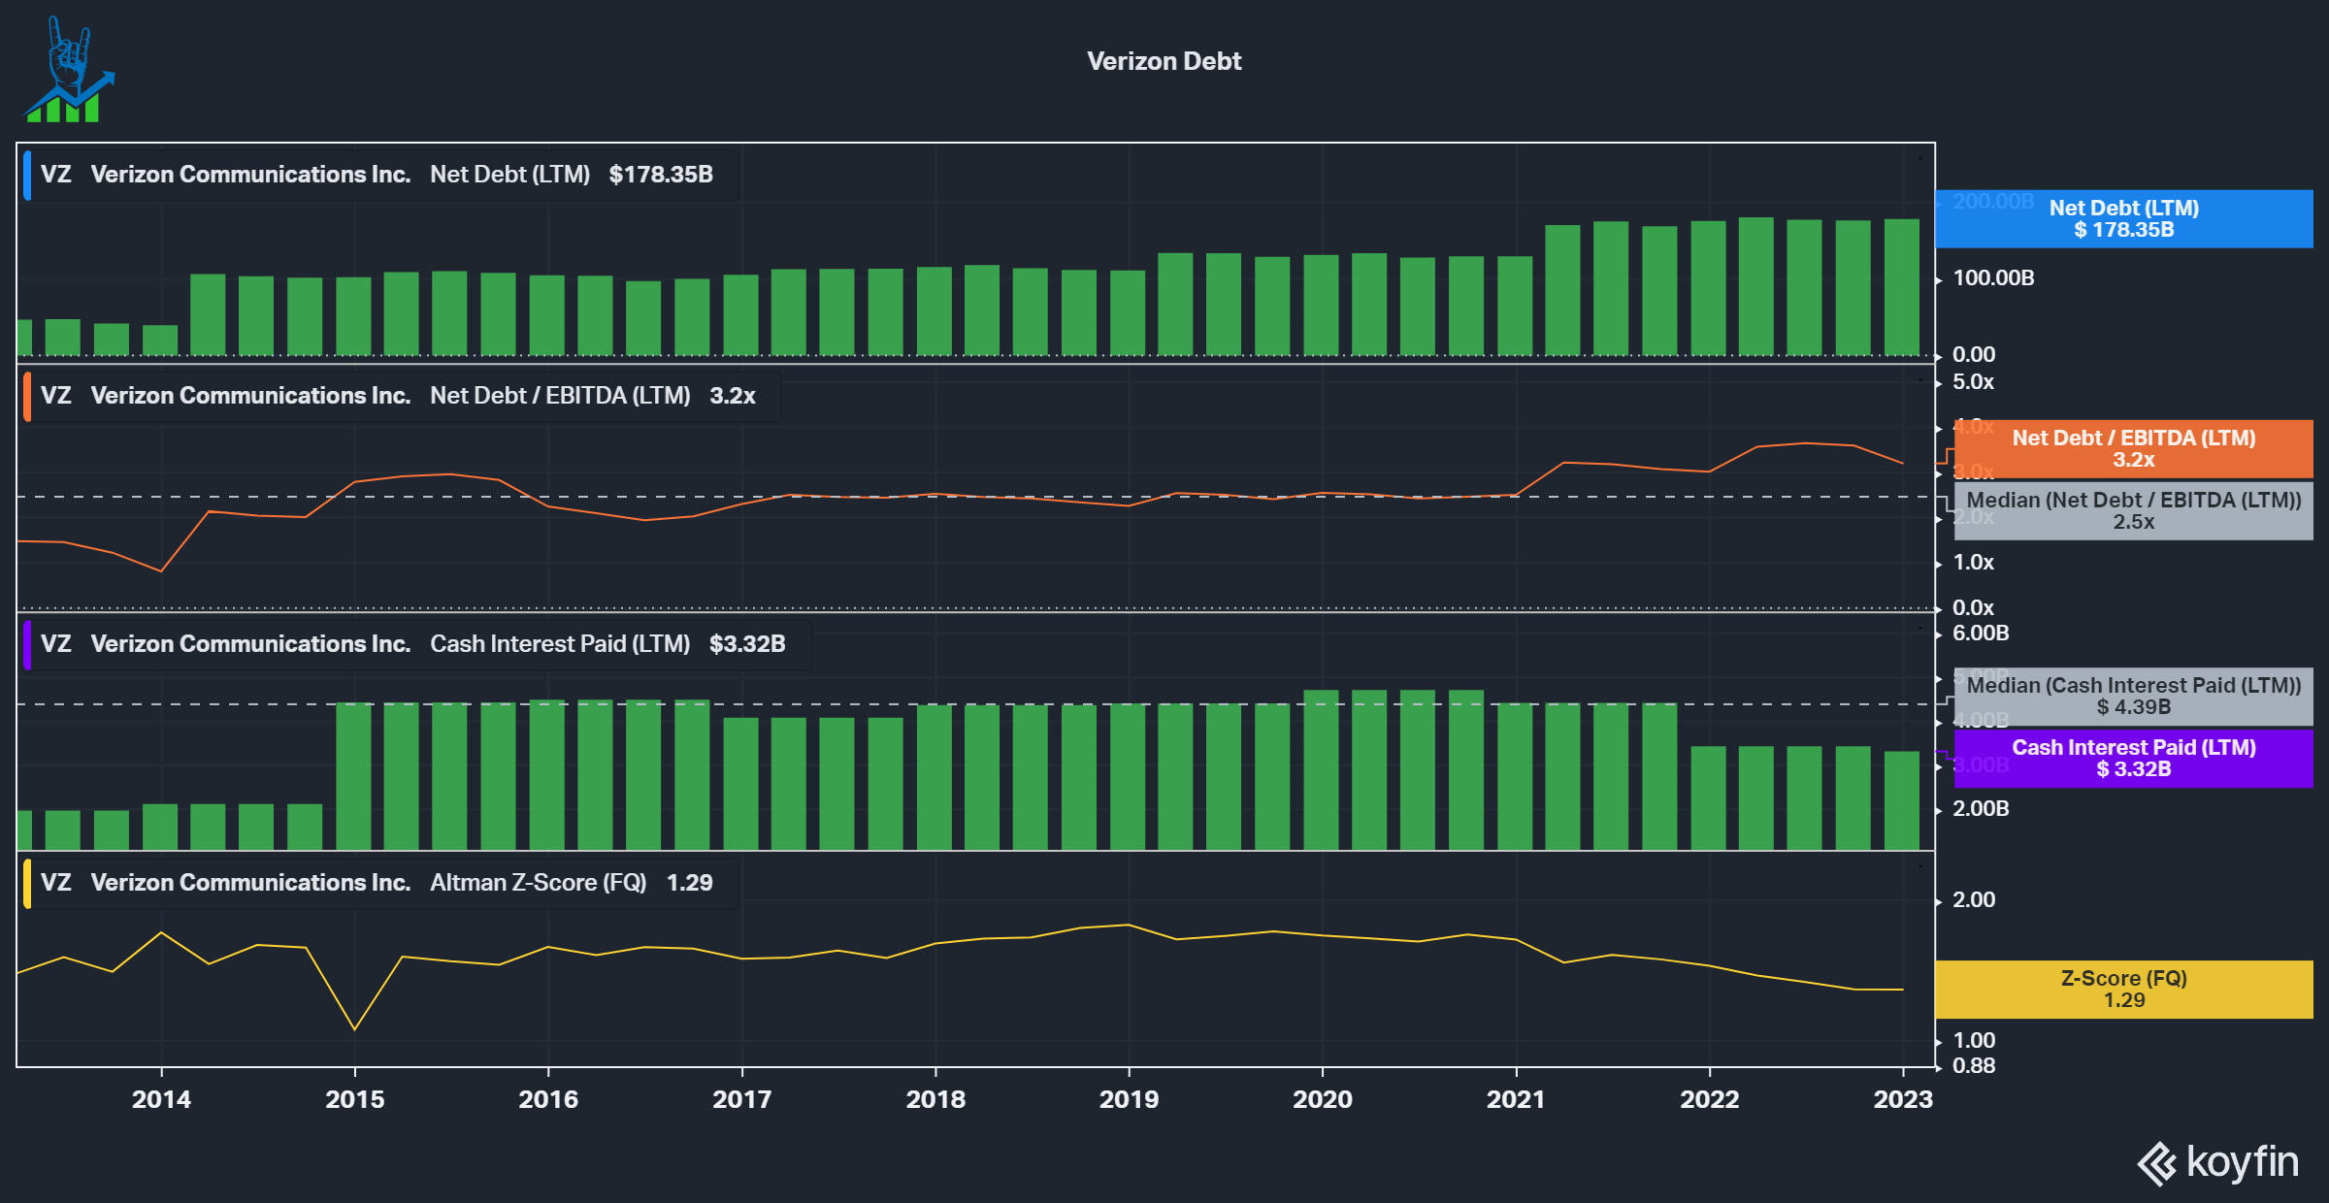Click the rock-hand chart logo icon

pos(69,70)
